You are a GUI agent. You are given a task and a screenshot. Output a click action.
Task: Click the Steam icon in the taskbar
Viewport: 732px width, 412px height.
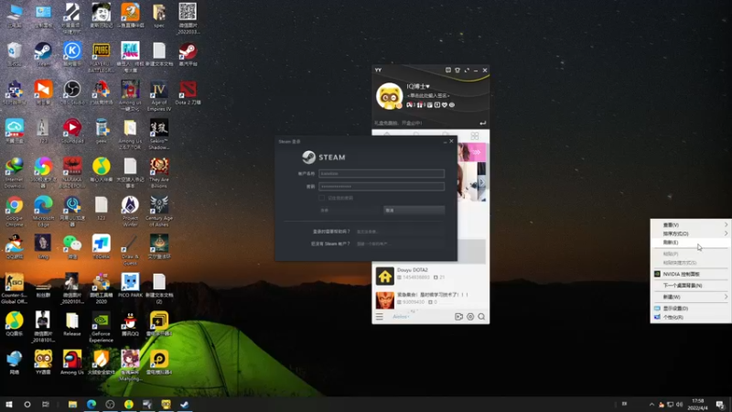(185, 404)
